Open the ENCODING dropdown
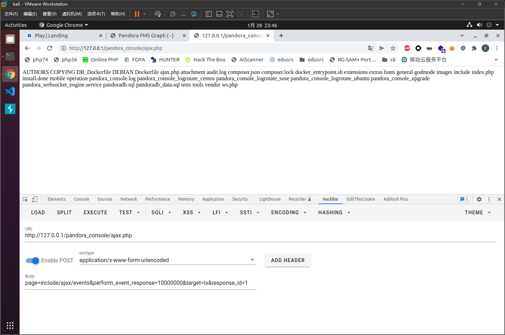505x335 pixels. [x=289, y=213]
